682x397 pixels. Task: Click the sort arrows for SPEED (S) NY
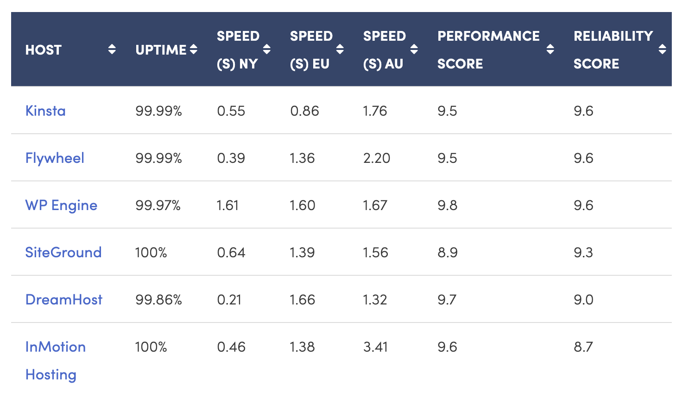[267, 50]
